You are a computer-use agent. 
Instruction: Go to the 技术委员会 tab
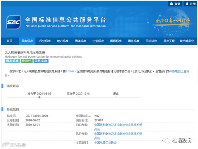[x=187, y=41]
